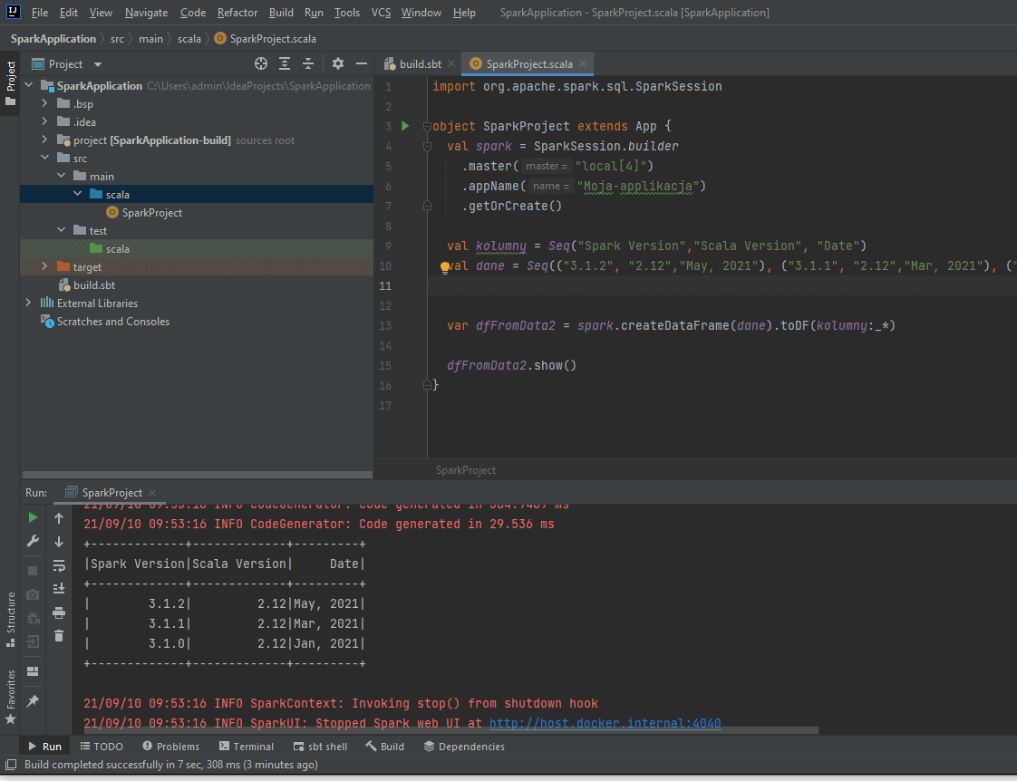Click the host.docker.internal:4040 link
1017x781 pixels.
click(x=605, y=724)
